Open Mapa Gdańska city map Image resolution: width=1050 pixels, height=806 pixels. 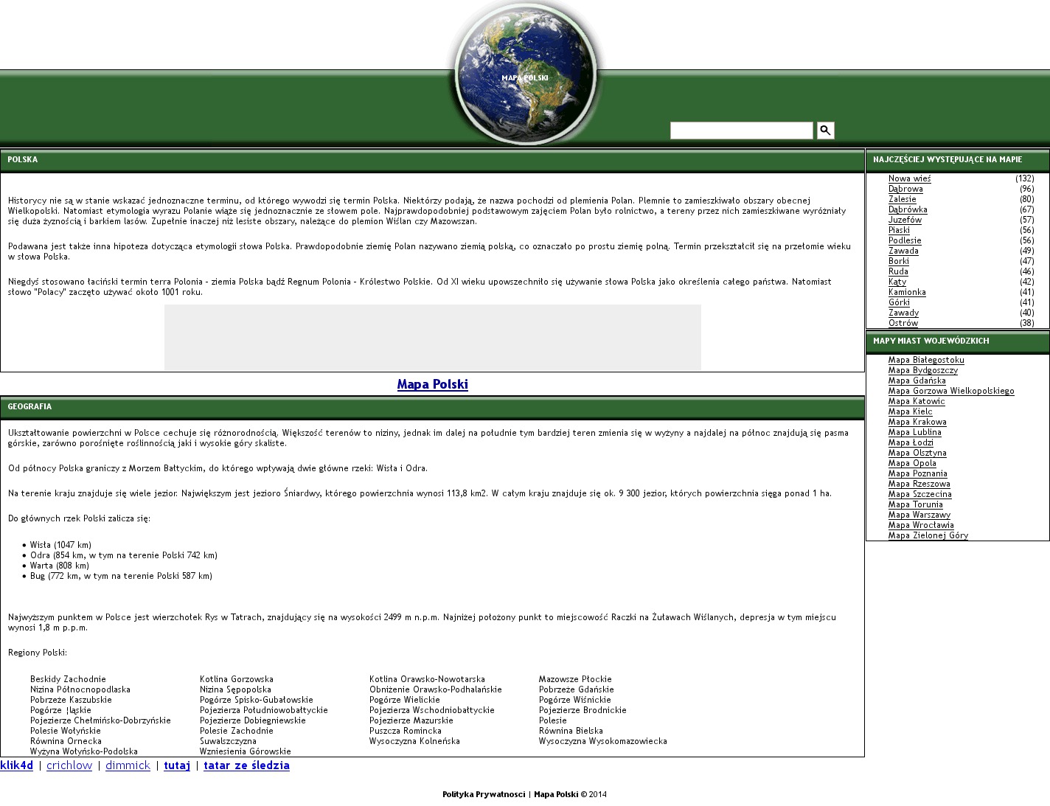click(x=917, y=381)
